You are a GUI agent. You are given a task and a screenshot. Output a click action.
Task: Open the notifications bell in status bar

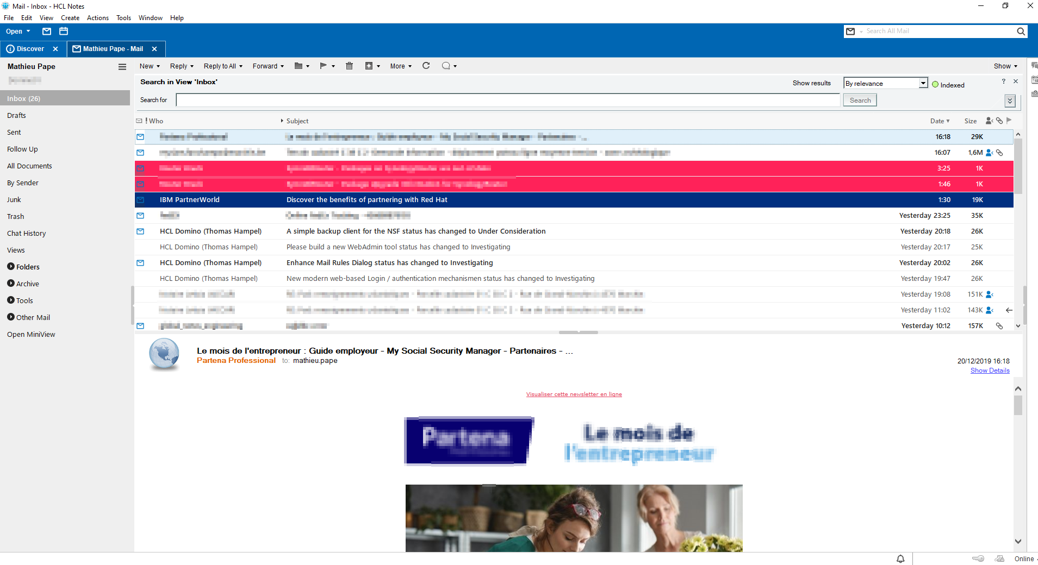(x=900, y=559)
